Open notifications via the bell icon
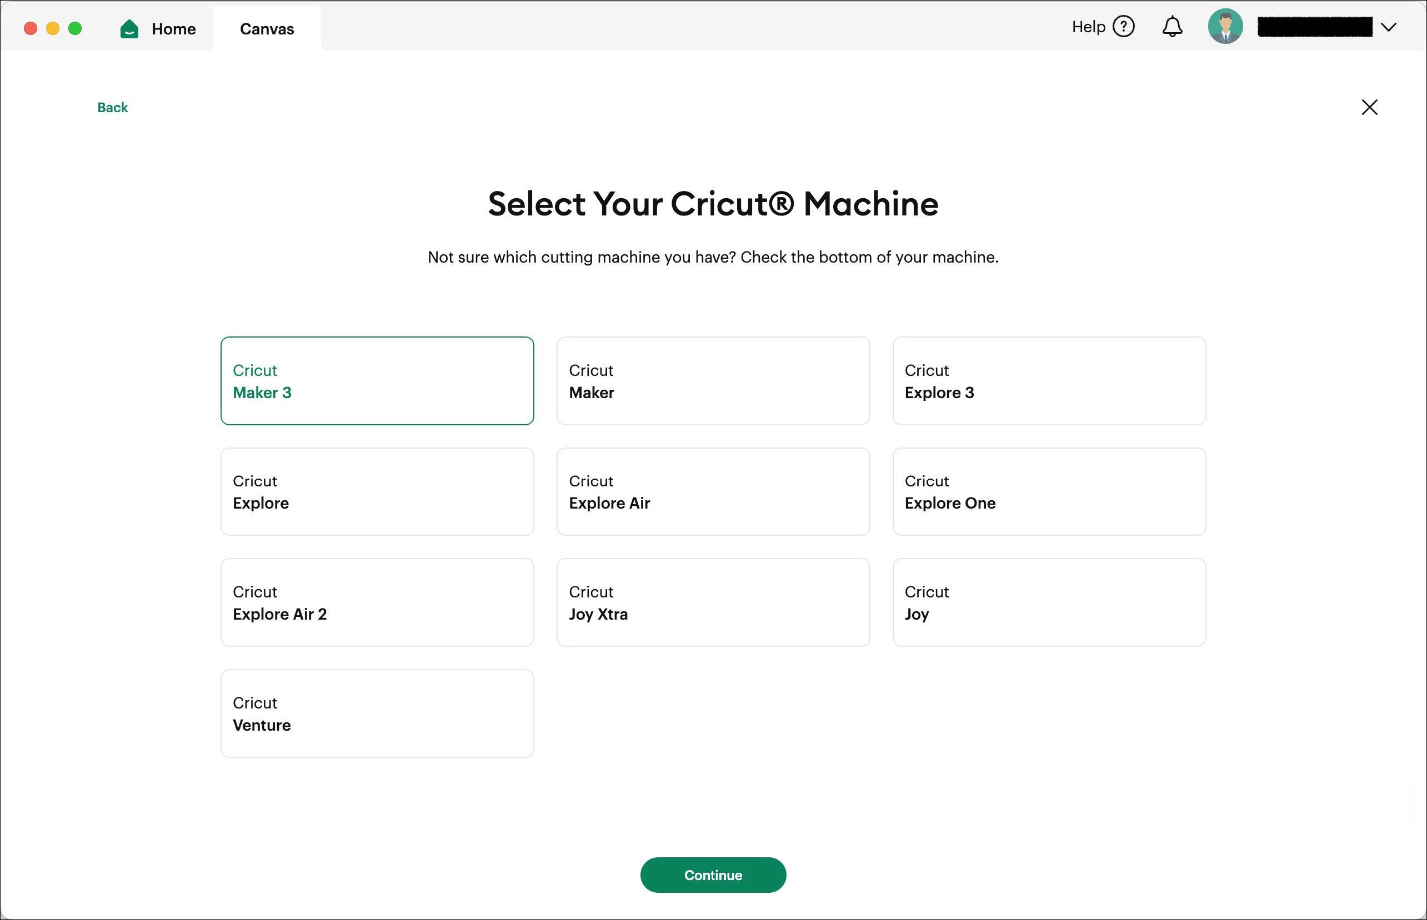The image size is (1427, 920). pyautogui.click(x=1173, y=26)
